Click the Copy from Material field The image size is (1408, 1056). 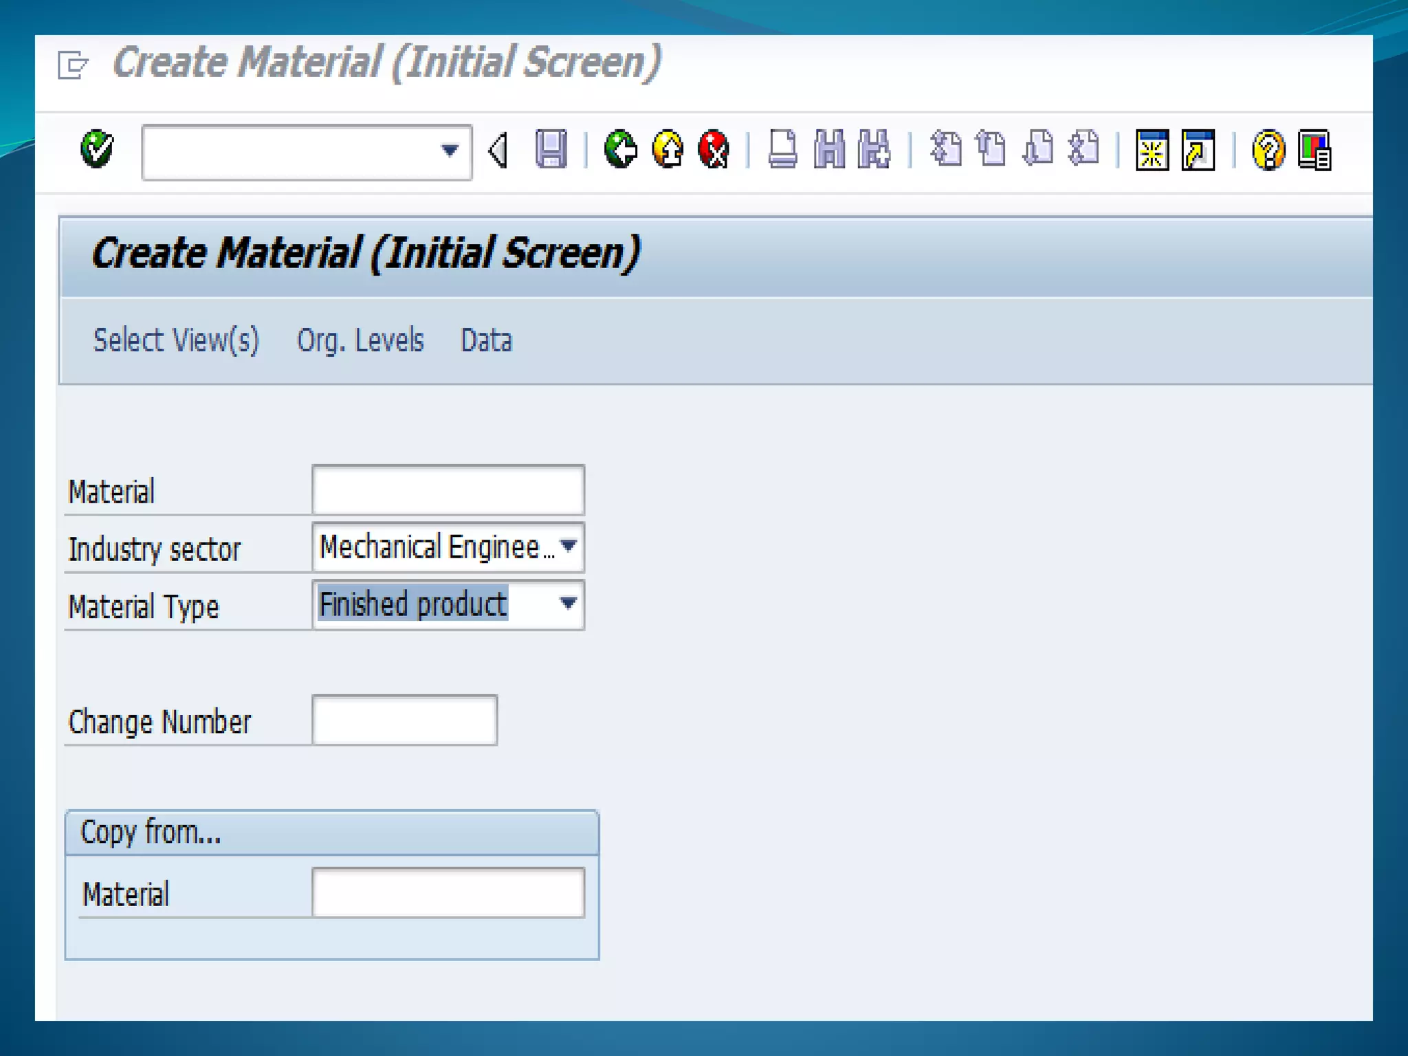click(448, 893)
